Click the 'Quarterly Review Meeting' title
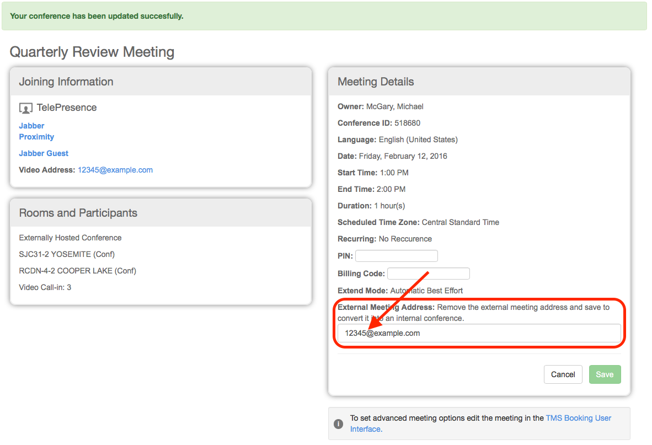 tap(92, 52)
